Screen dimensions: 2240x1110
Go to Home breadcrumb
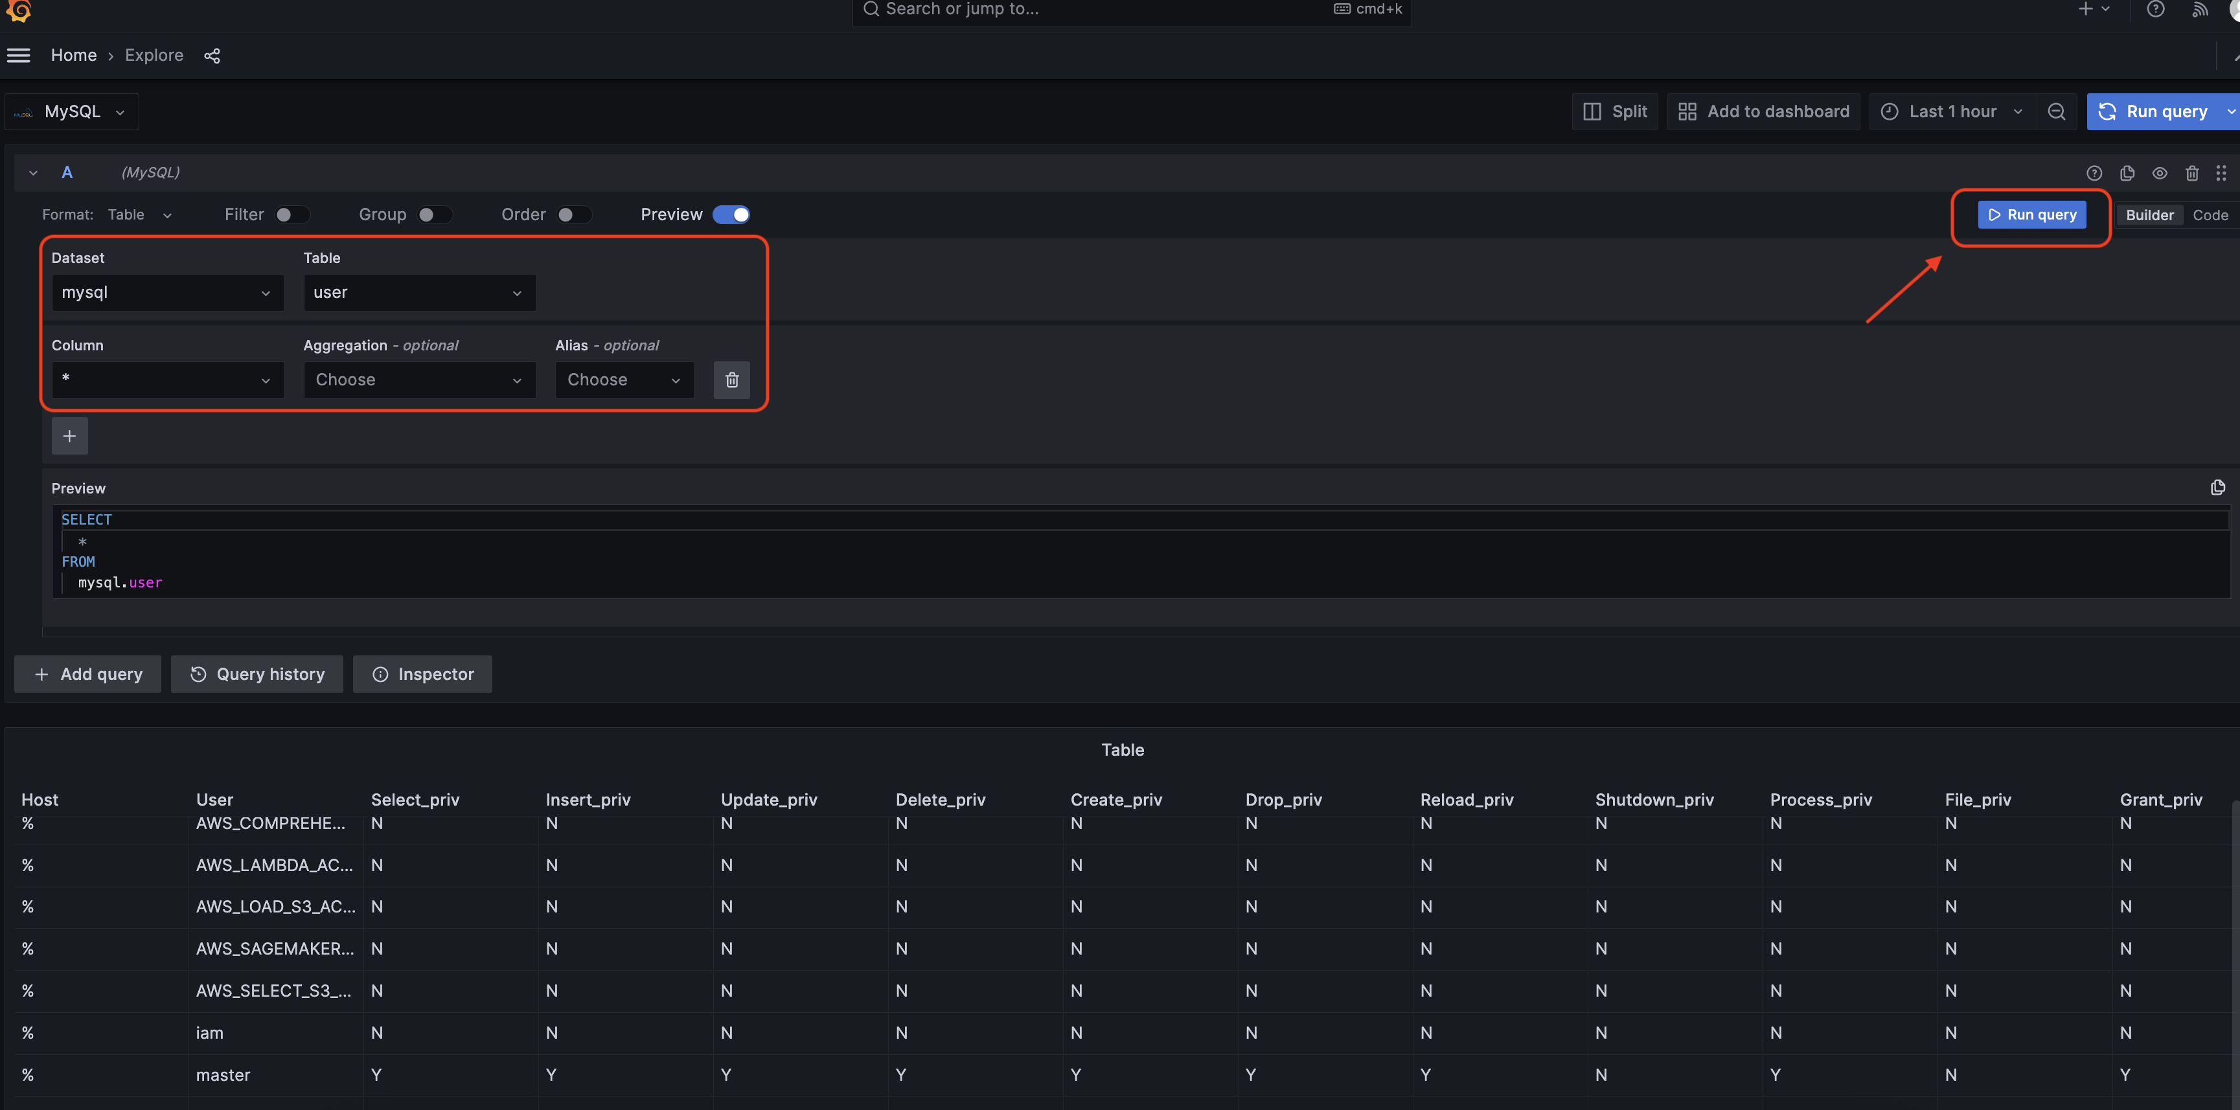tap(74, 56)
